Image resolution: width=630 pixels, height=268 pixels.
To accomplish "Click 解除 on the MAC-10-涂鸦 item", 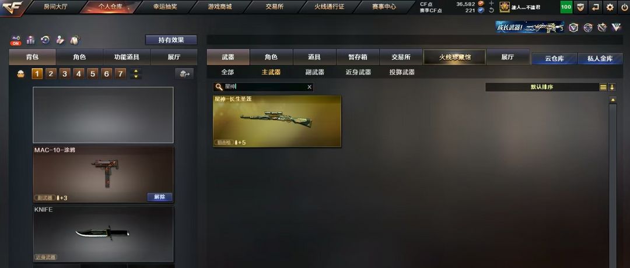I will click(159, 197).
